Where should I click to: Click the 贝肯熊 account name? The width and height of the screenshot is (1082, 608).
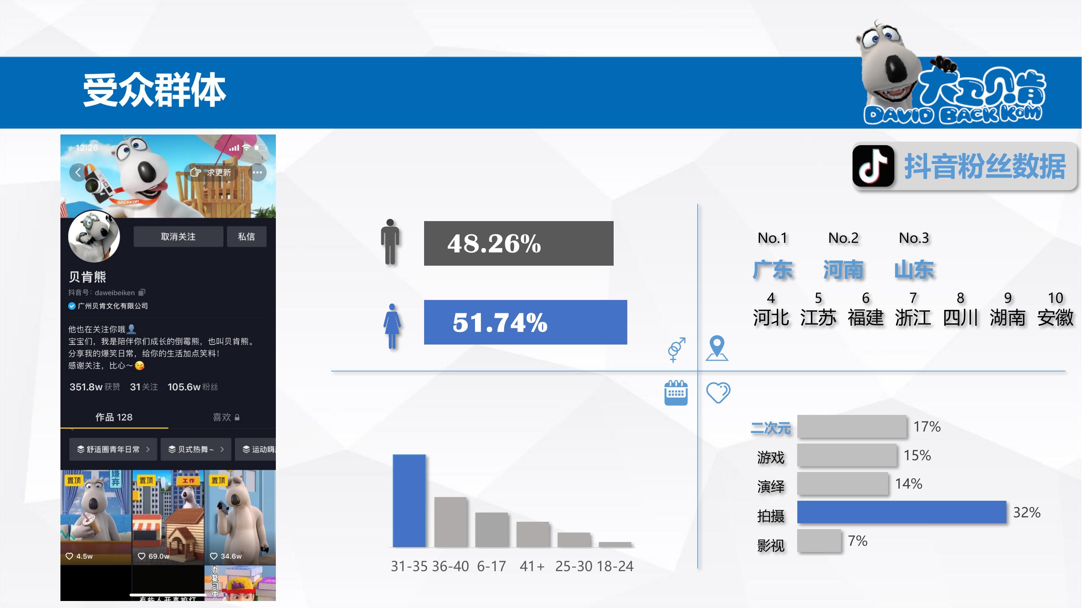pos(87,277)
